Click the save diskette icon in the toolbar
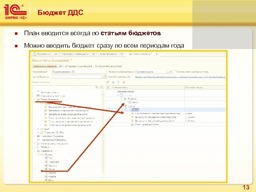 60,66
